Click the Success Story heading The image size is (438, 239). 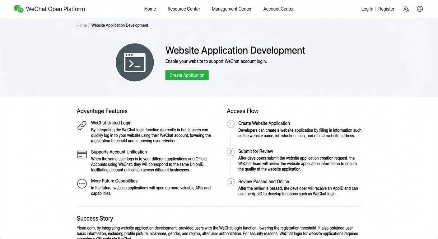click(x=95, y=218)
